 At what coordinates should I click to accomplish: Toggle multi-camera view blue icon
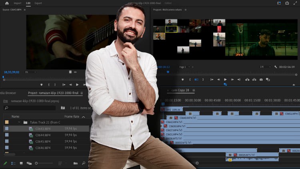point(225,84)
